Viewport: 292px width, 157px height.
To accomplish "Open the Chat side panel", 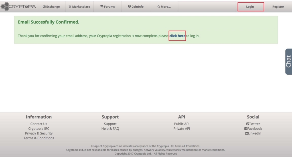I will pyautogui.click(x=289, y=62).
